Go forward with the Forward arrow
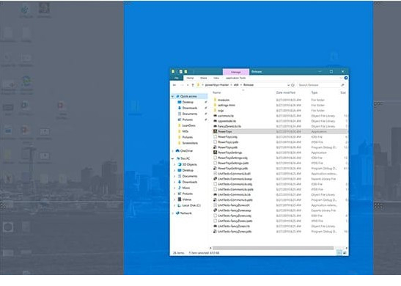The image size is (401, 286). [x=182, y=85]
